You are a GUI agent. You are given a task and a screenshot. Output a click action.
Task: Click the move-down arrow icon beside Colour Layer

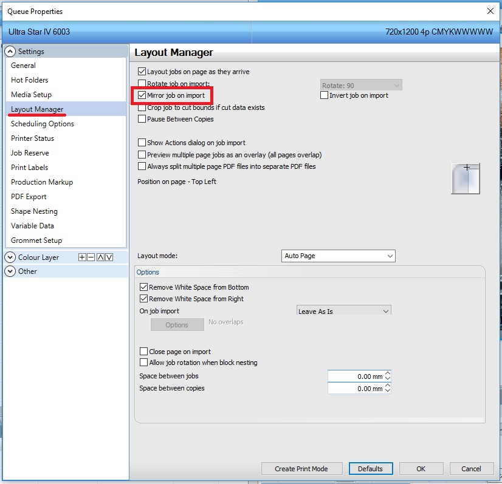(109, 257)
